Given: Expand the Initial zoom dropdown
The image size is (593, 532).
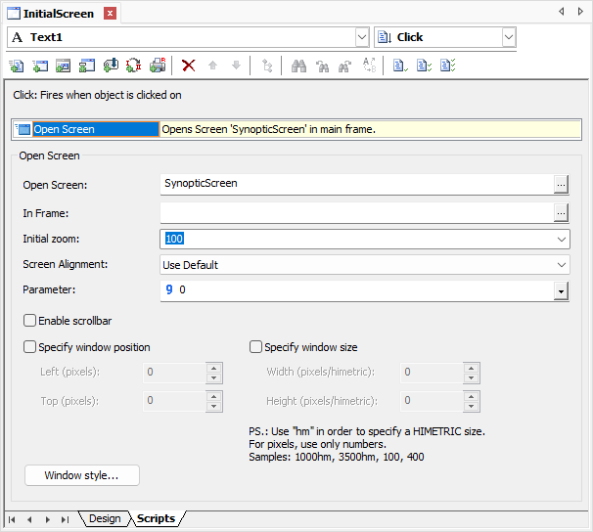Looking at the screenshot, I should tap(562, 239).
